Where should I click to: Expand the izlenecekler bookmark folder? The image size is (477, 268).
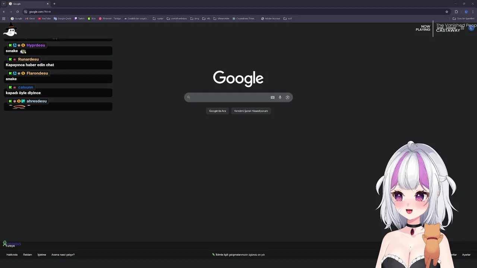click(x=221, y=18)
